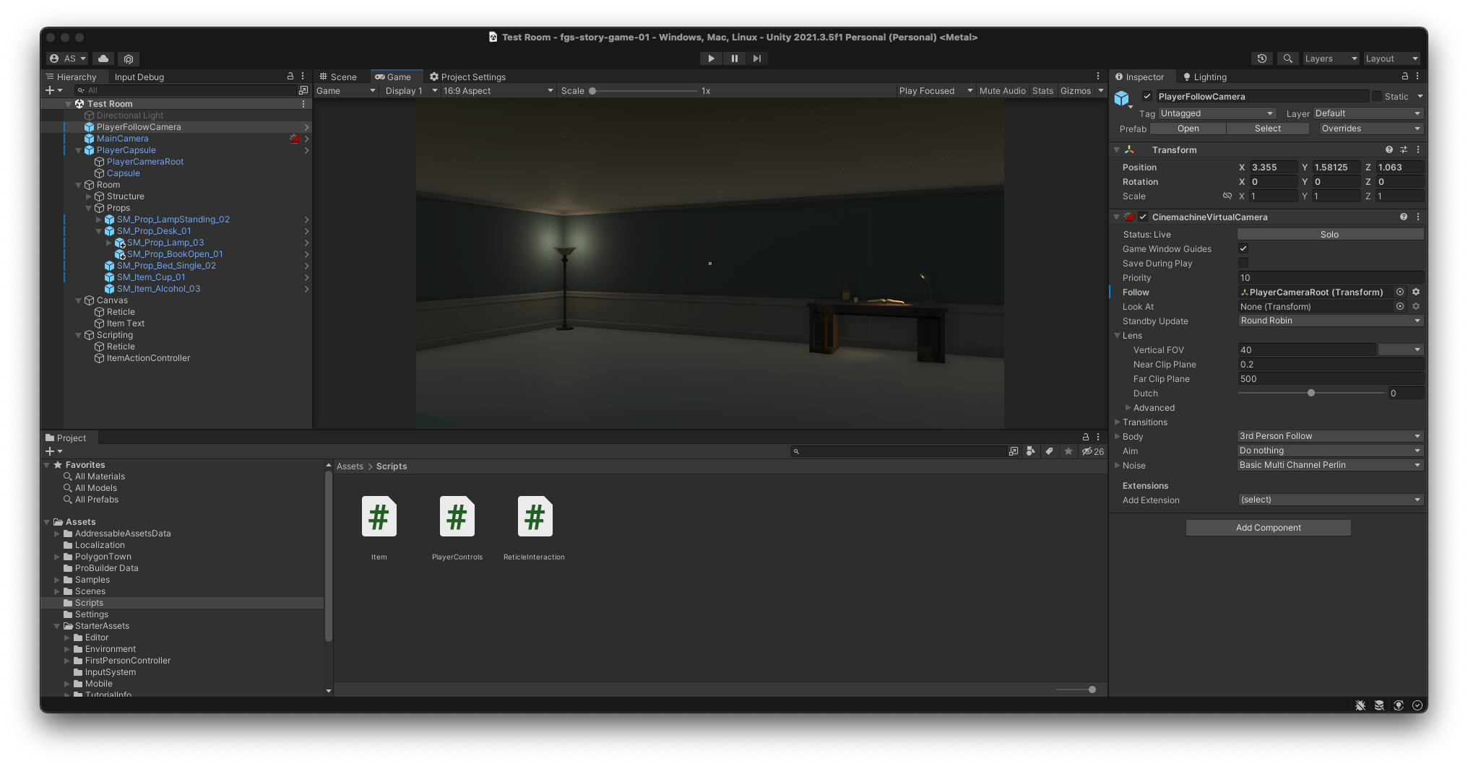Switch to the Project Settings tab
The width and height of the screenshot is (1468, 766).
click(x=467, y=77)
